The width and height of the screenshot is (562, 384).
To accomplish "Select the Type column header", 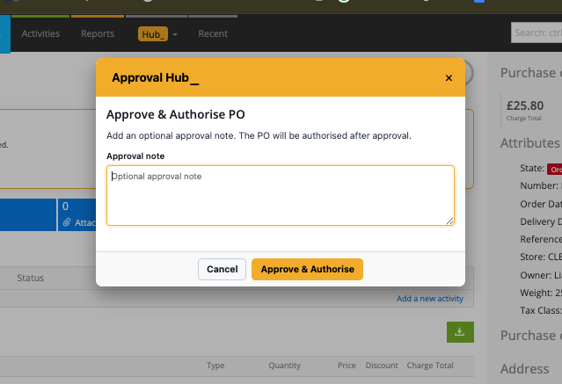I will (215, 366).
